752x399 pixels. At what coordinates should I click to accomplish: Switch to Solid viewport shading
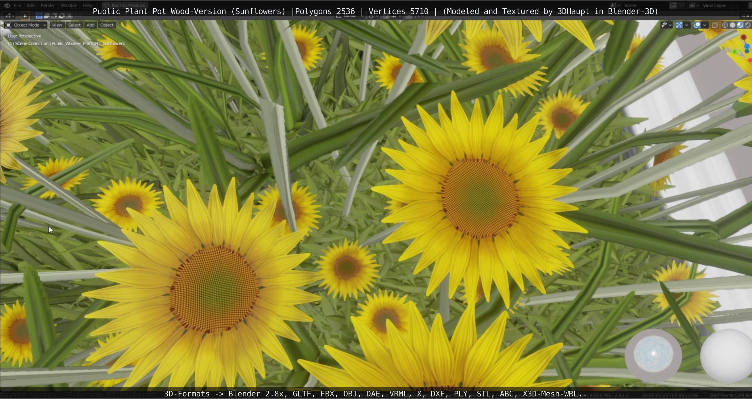(x=732, y=25)
